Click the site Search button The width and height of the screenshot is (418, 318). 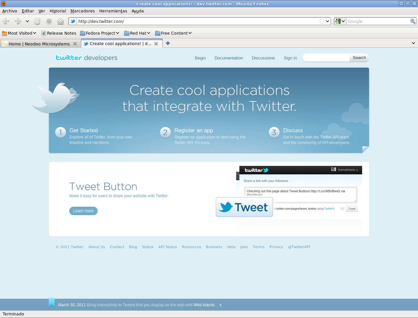[x=359, y=58]
